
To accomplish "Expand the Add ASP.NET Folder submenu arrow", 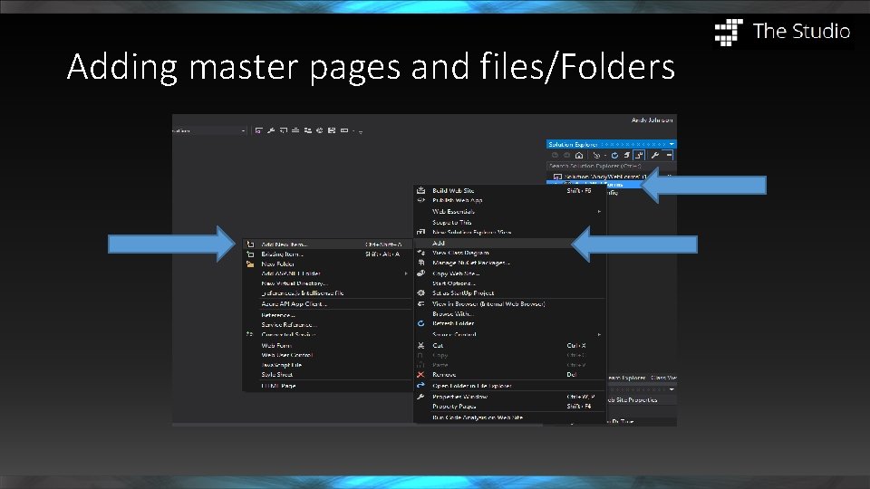I will click(x=406, y=273).
